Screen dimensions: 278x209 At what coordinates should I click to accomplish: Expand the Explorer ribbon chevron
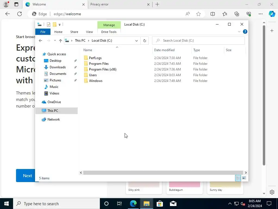239,32
